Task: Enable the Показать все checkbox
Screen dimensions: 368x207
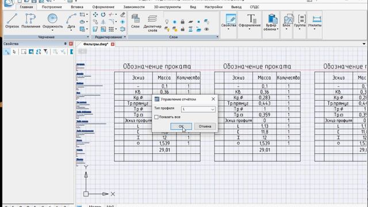Action: point(156,117)
